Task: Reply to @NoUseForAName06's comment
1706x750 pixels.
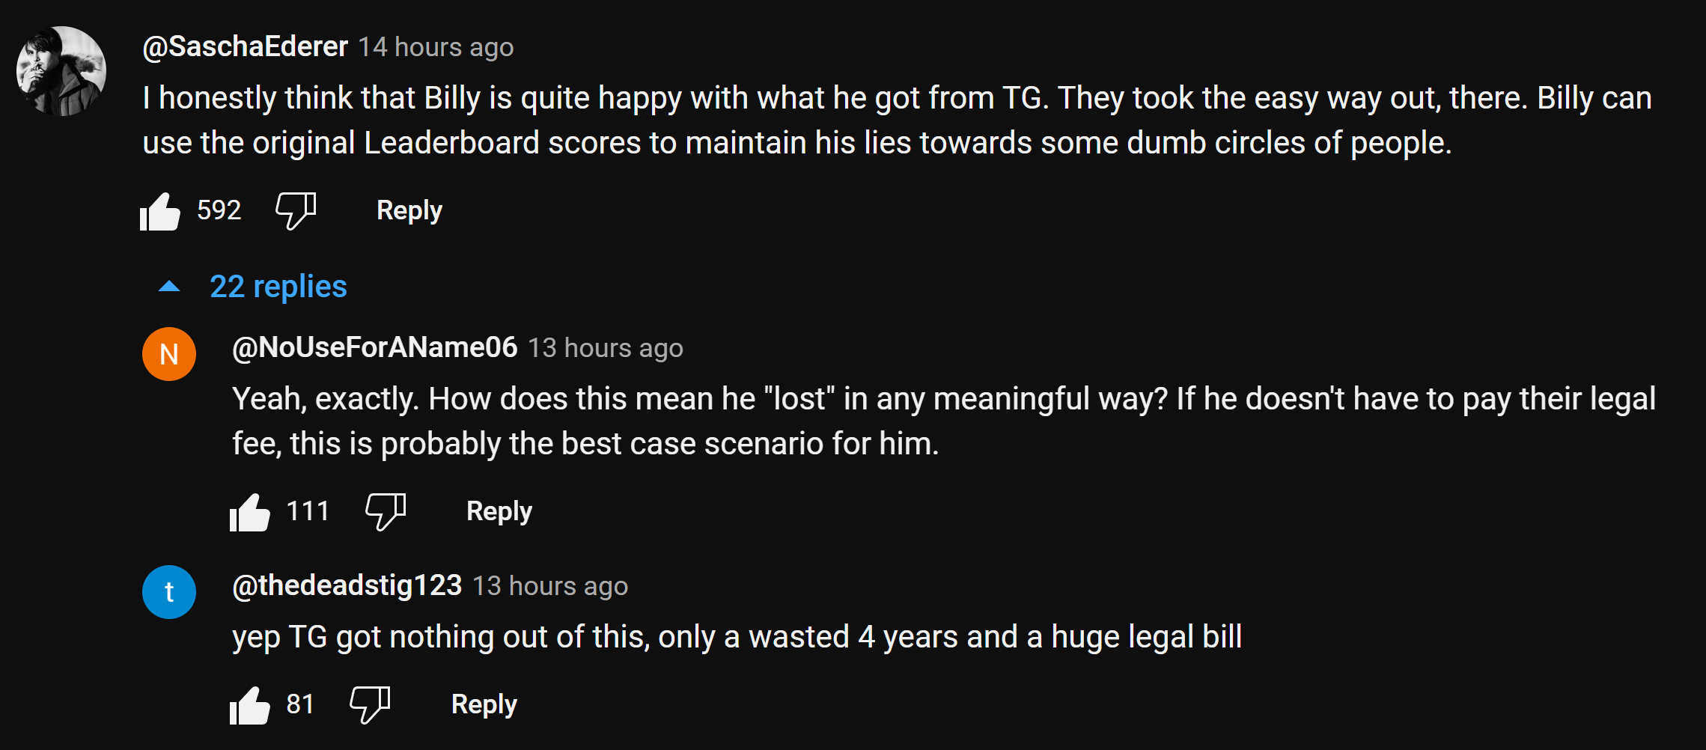Action: pos(499,511)
